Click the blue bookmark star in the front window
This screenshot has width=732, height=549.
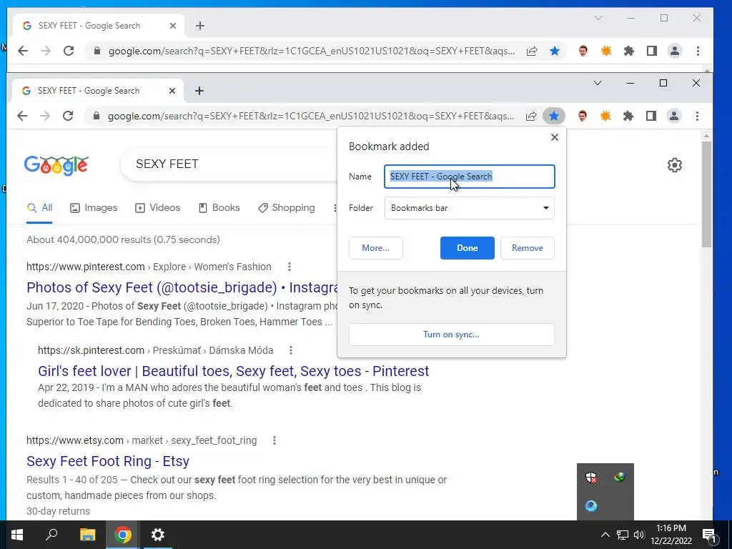tap(554, 116)
